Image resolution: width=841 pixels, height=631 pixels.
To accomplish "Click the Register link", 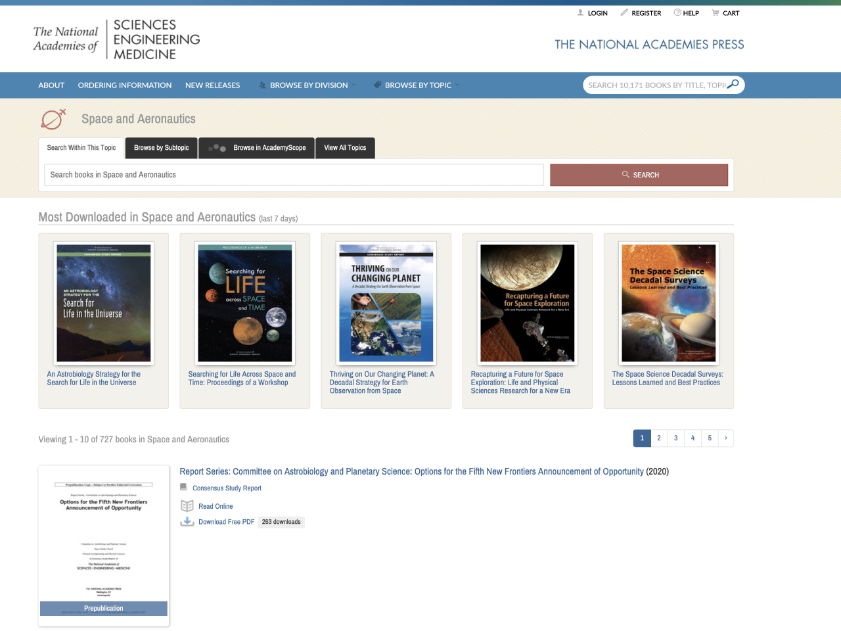I will click(647, 13).
